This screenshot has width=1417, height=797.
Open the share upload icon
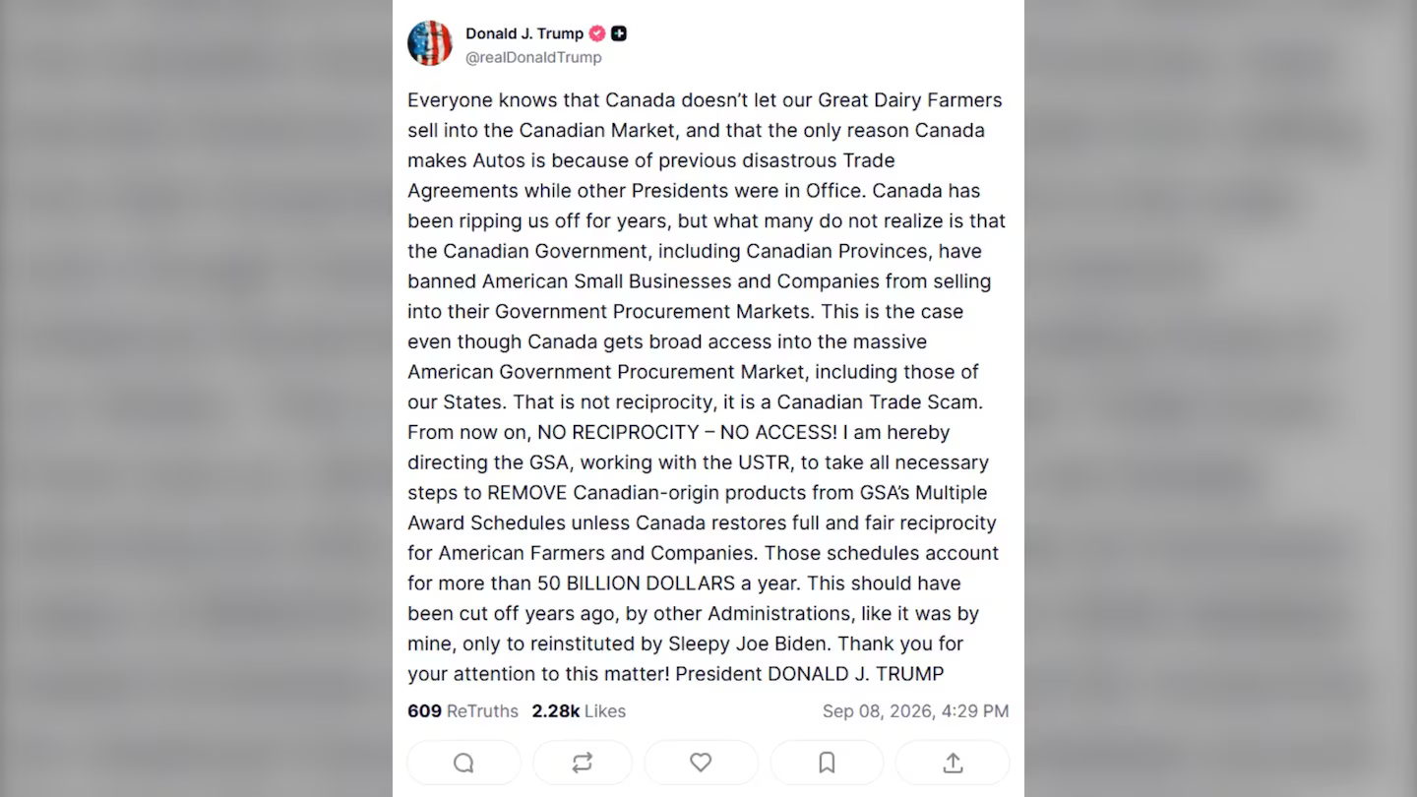953,763
